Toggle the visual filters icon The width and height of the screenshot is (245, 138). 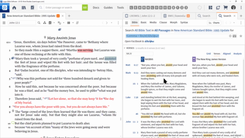click(50, 23)
